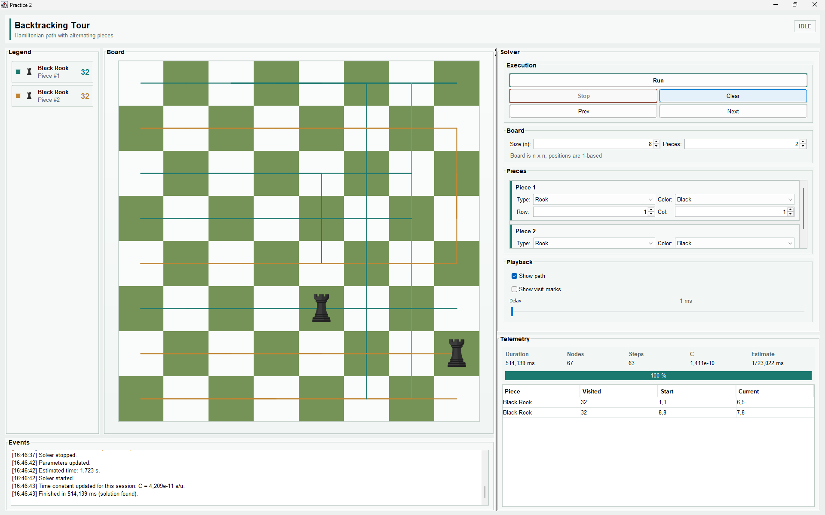Click the Backtracking Tour heading
Image resolution: width=825 pixels, height=515 pixels.
[x=52, y=25]
